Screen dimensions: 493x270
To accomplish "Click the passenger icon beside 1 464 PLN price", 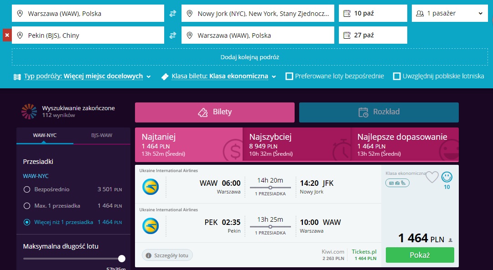I will pos(450,240).
